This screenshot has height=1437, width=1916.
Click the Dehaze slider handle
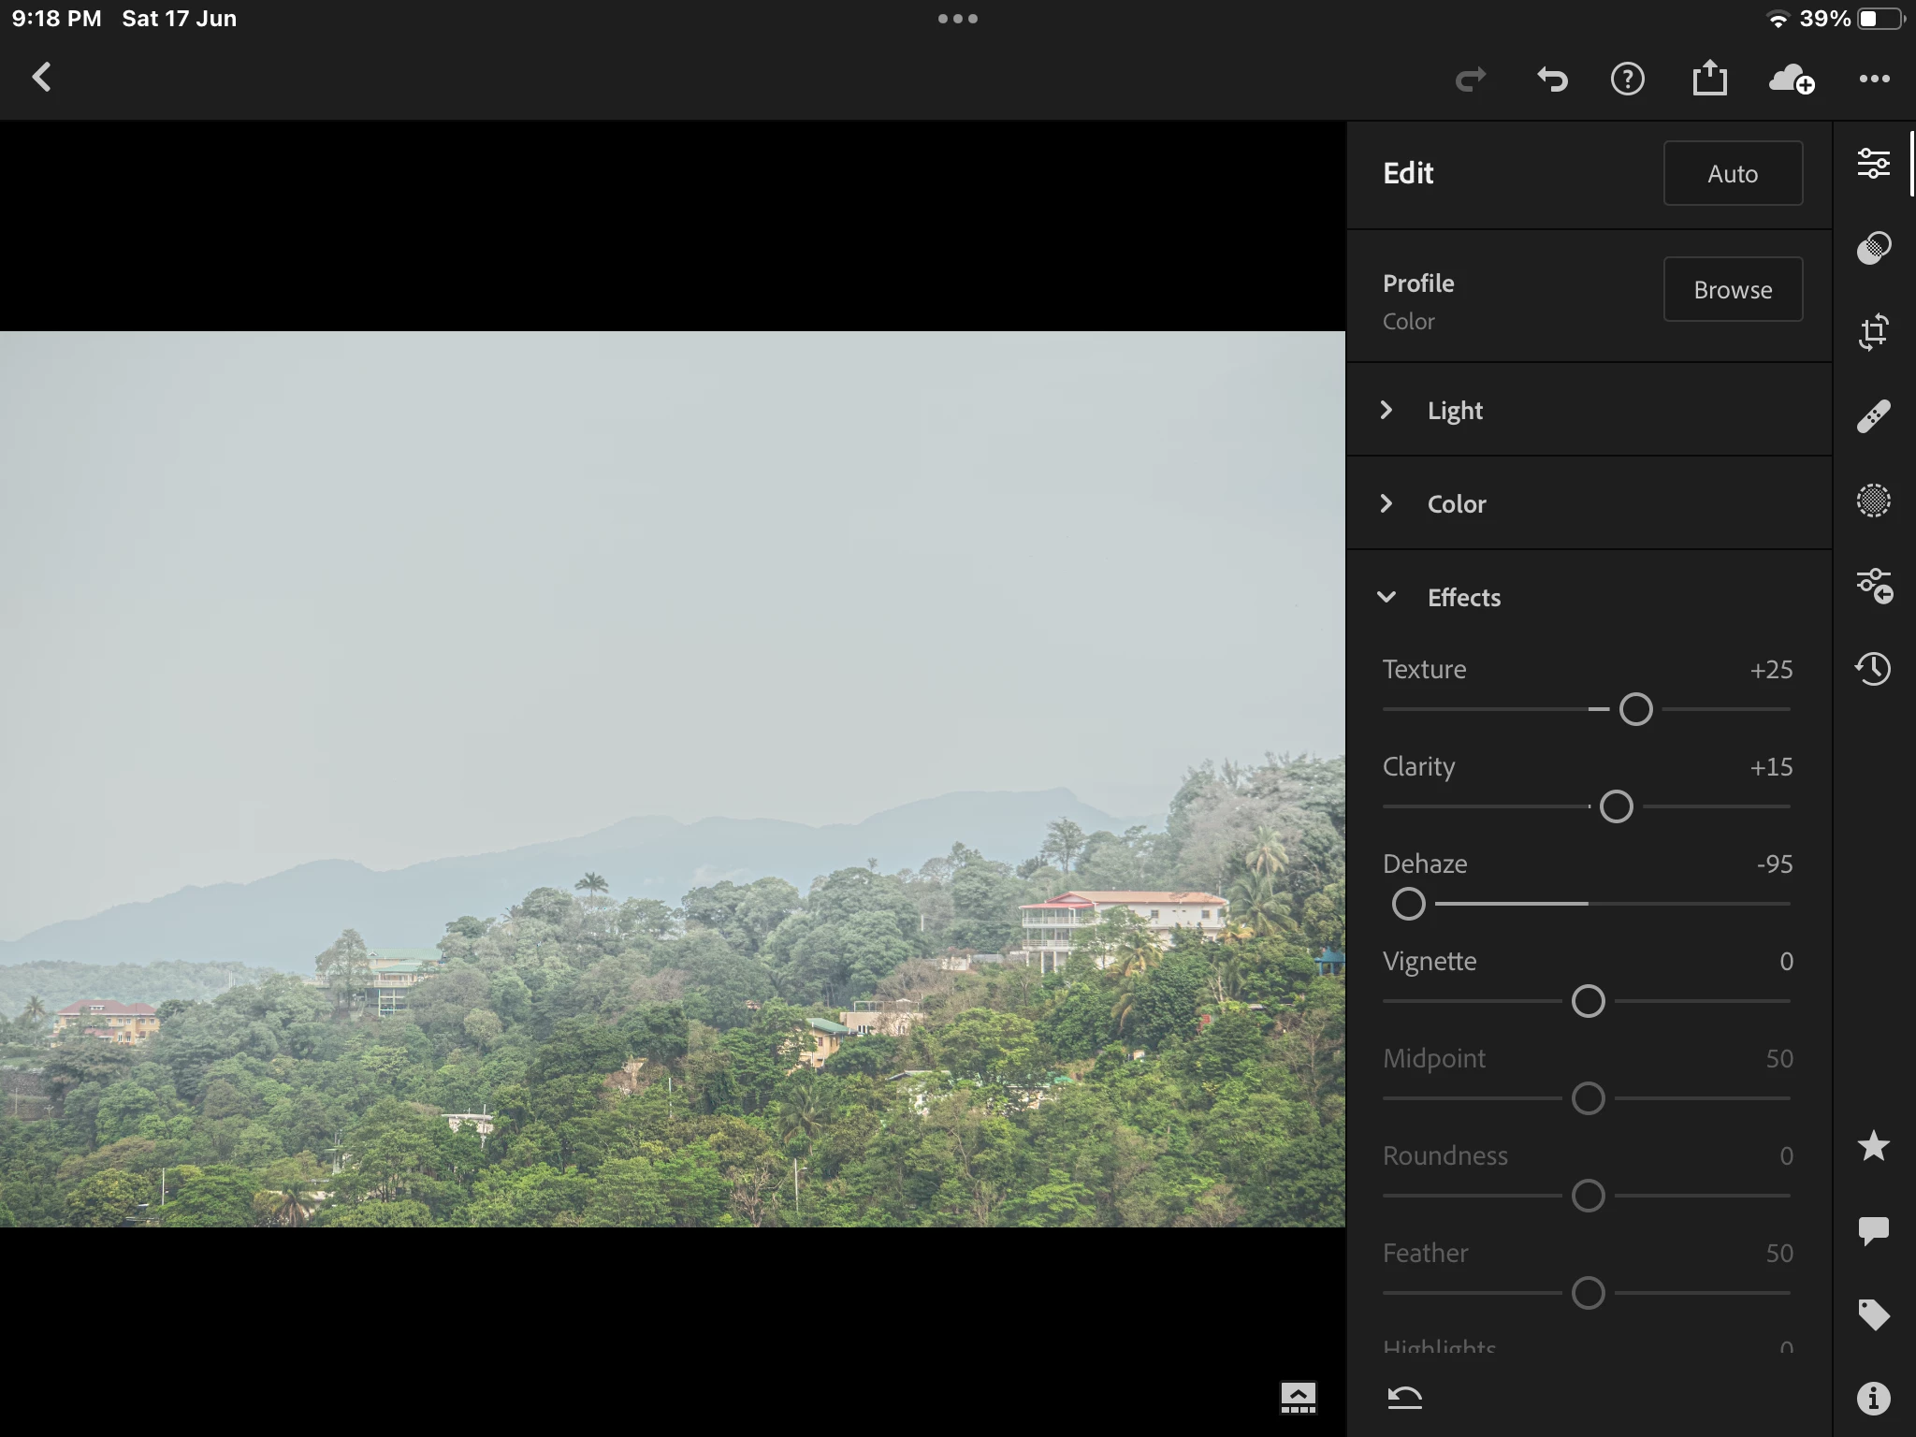(1408, 904)
